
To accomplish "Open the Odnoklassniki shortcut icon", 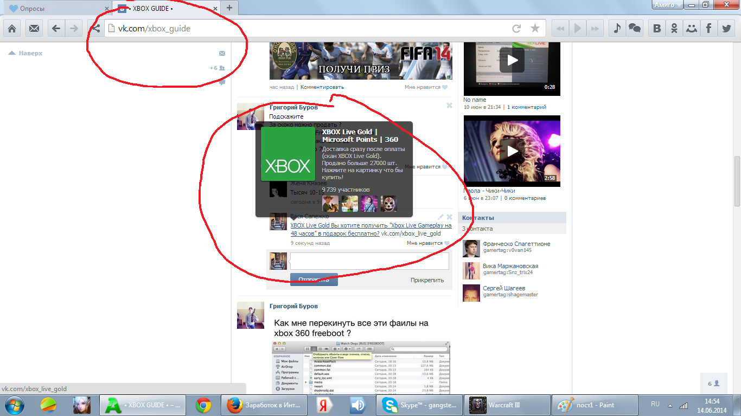I will click(x=674, y=28).
